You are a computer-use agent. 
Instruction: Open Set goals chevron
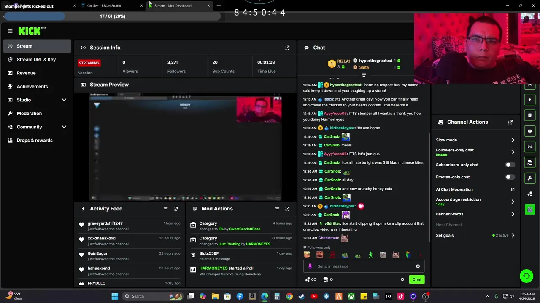tap(513, 236)
